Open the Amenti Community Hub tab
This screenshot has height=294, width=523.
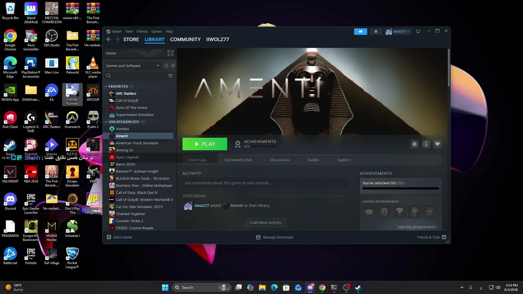(x=238, y=160)
